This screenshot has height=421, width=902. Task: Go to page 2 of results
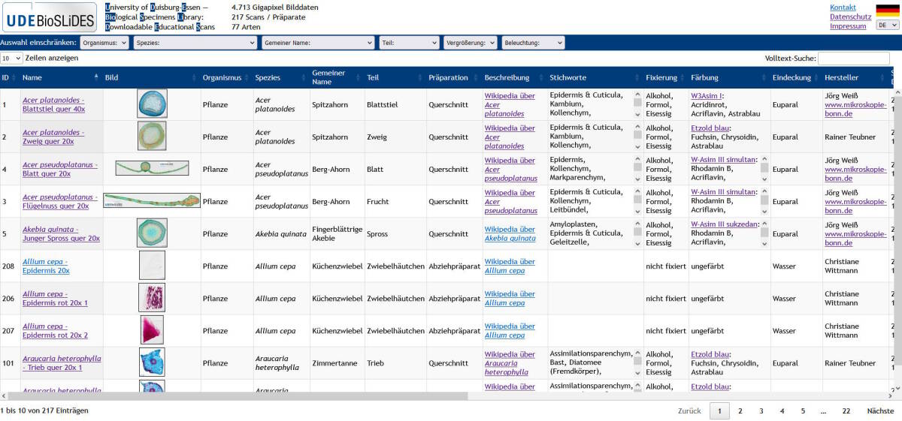coord(740,410)
